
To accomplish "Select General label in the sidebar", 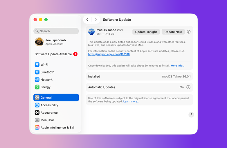I will pos(46,98).
